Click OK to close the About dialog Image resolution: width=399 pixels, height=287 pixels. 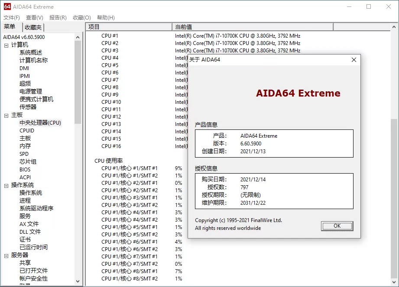point(337,226)
